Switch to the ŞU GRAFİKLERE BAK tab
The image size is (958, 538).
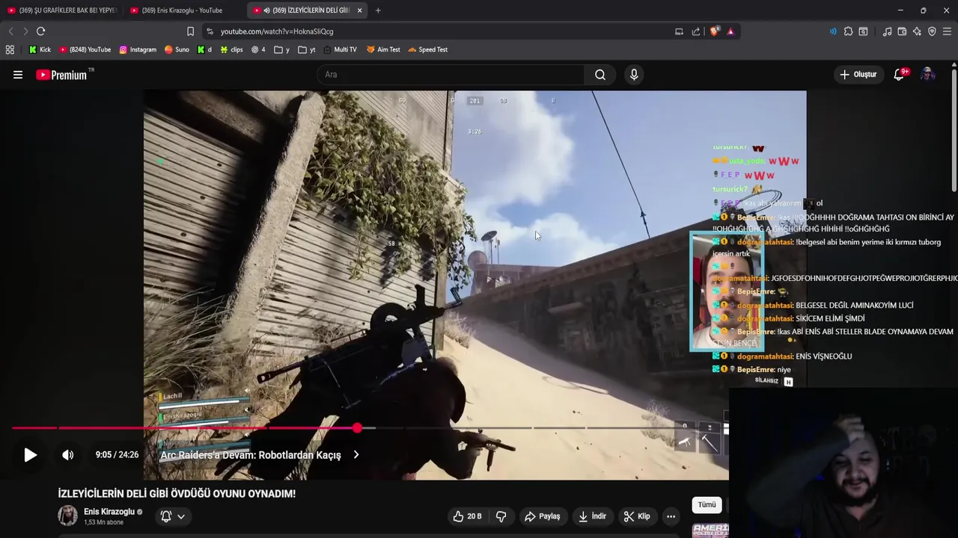(61, 10)
